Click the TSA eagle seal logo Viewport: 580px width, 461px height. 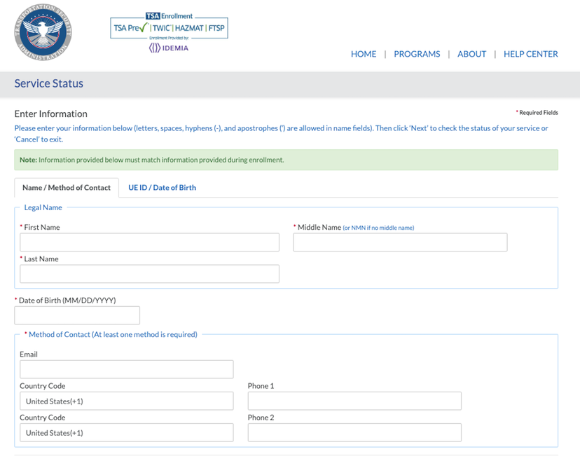pyautogui.click(x=42, y=33)
